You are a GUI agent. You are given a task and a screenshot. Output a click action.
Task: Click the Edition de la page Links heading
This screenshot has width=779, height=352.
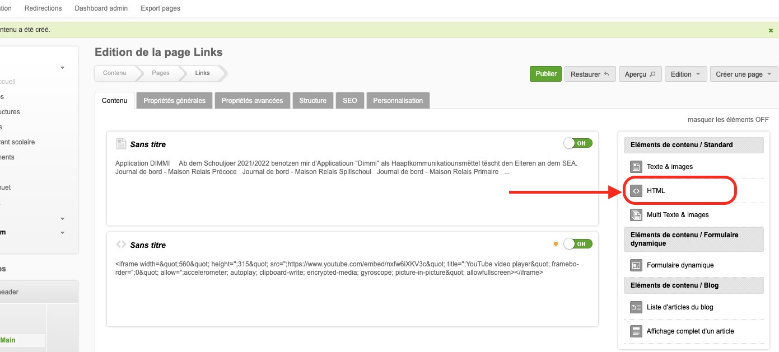[x=158, y=52]
